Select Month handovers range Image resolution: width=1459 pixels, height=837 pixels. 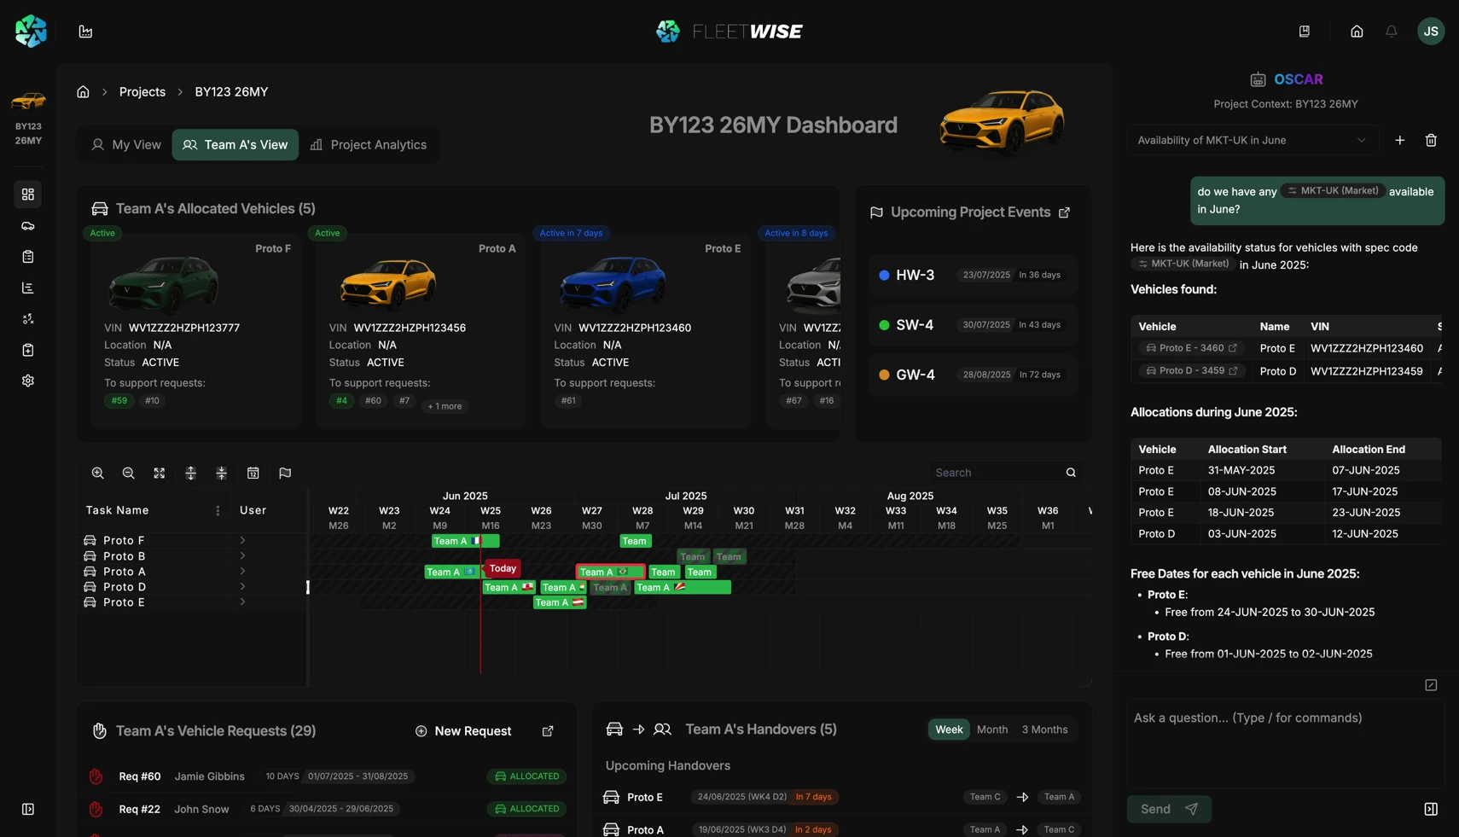tap(992, 729)
